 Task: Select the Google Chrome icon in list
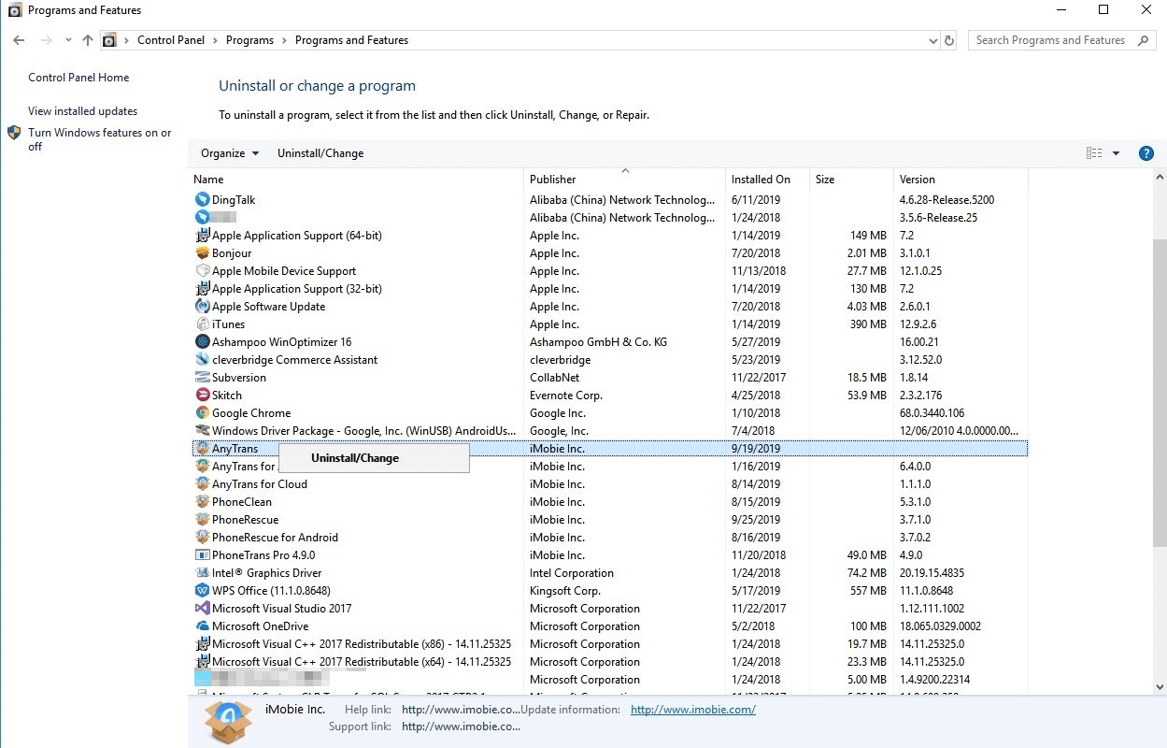[203, 413]
